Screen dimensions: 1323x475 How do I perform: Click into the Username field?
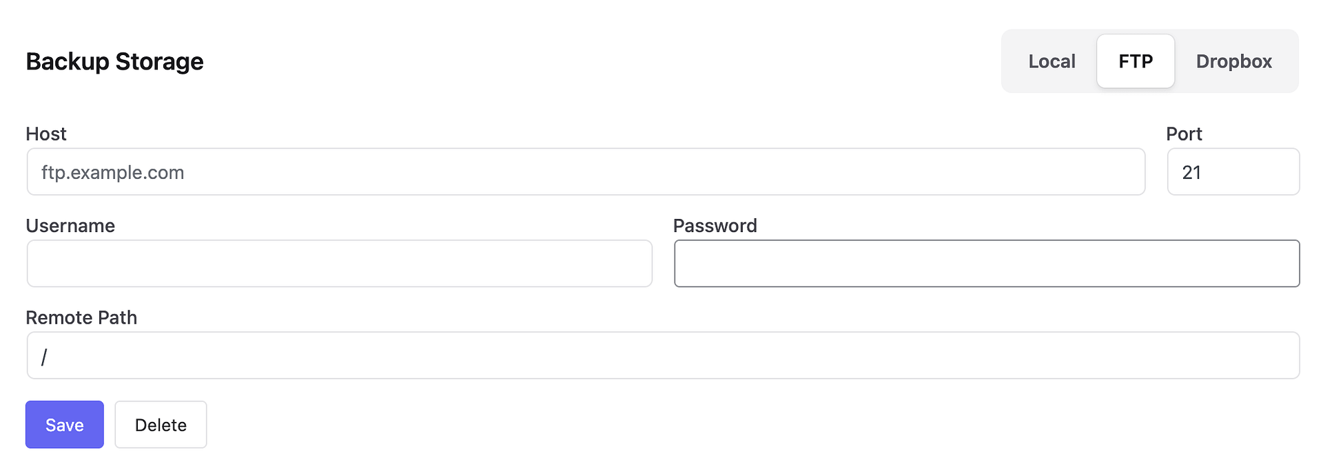click(x=339, y=264)
